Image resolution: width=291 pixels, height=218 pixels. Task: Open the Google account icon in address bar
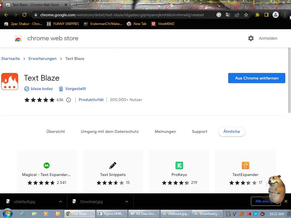(219, 15)
